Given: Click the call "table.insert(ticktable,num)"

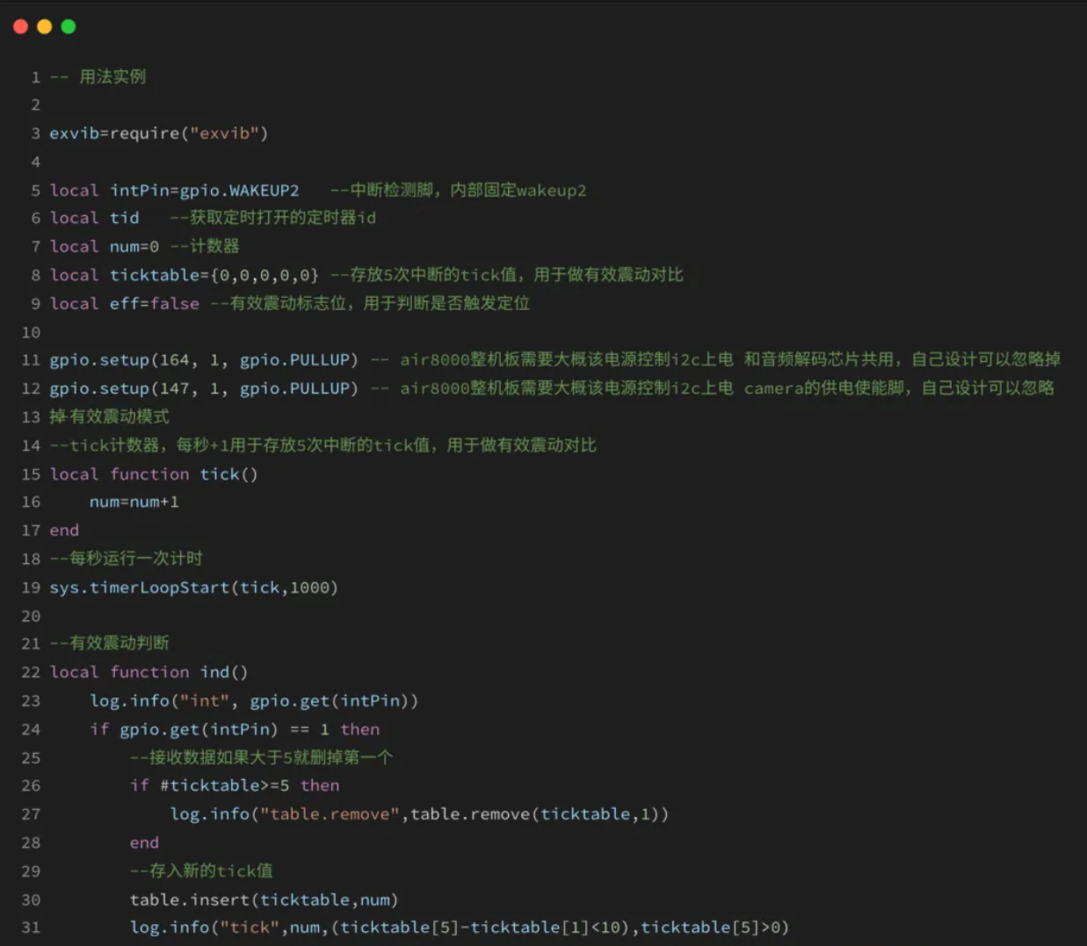Looking at the screenshot, I should point(265,900).
